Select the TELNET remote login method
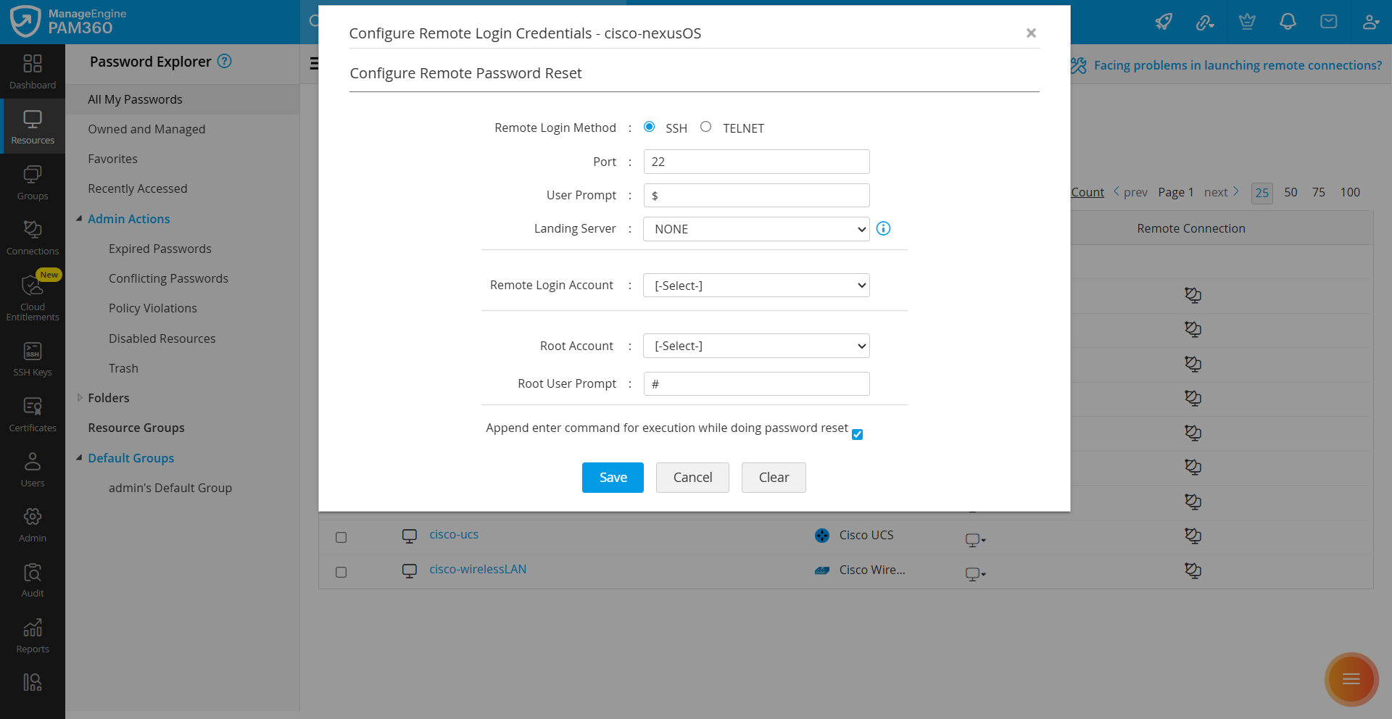1392x719 pixels. click(x=705, y=126)
